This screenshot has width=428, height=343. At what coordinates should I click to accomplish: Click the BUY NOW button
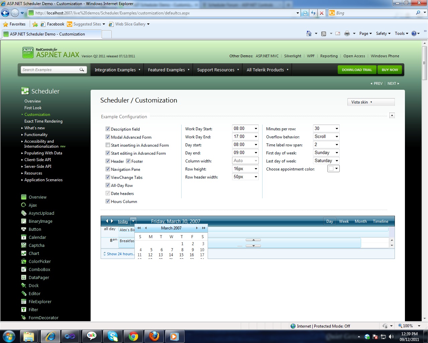coord(390,70)
